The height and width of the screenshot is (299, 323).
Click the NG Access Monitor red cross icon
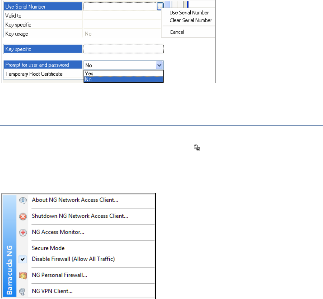tap(23, 232)
